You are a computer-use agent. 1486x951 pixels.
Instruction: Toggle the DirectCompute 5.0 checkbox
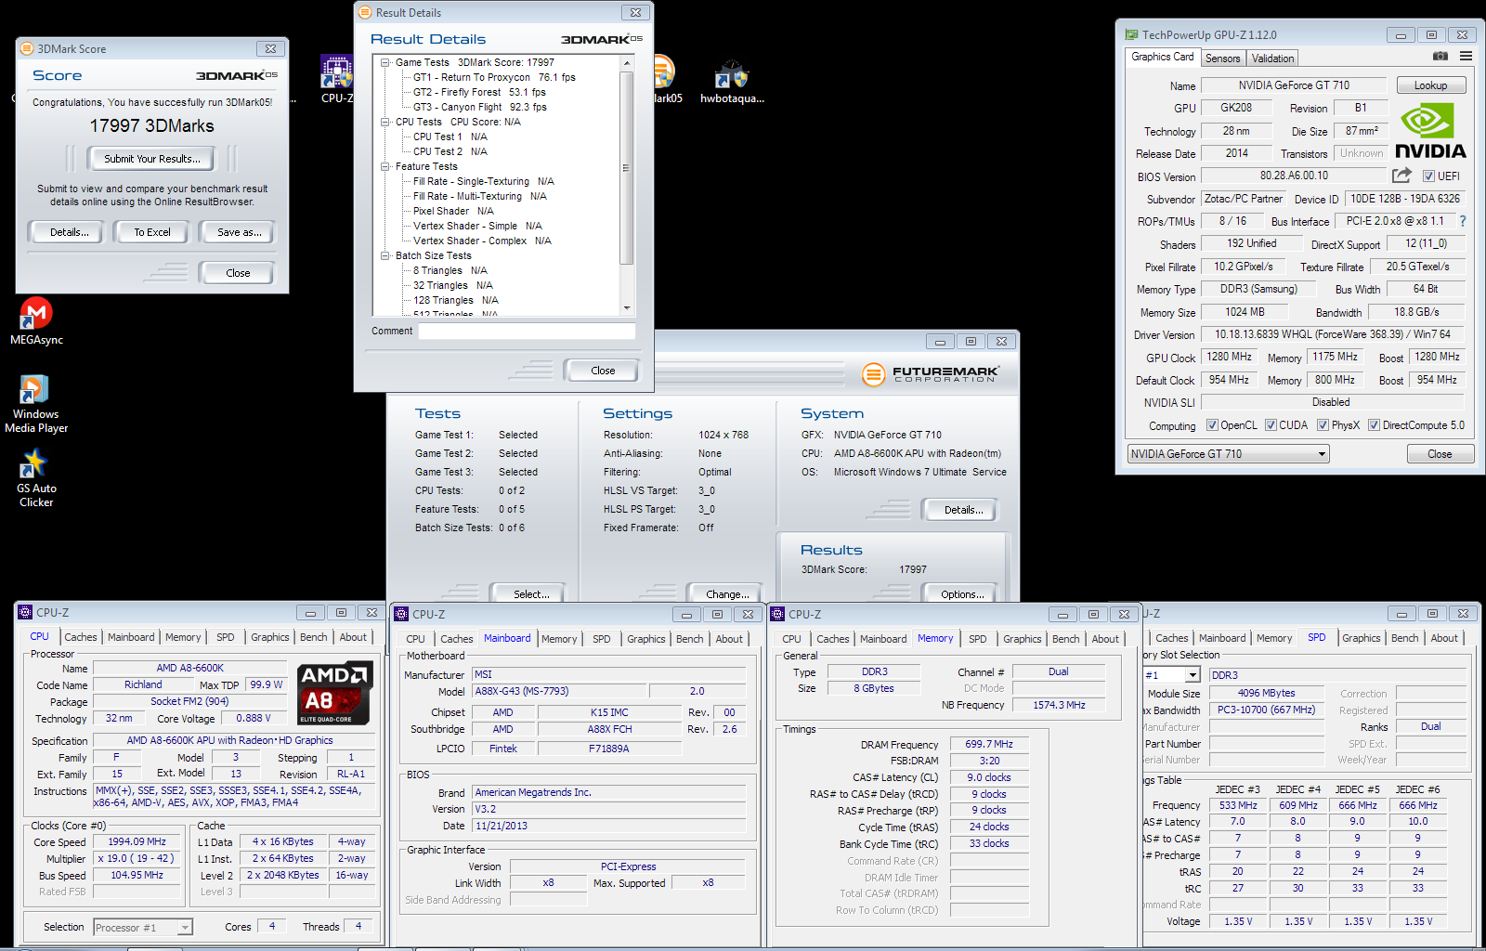click(1374, 425)
